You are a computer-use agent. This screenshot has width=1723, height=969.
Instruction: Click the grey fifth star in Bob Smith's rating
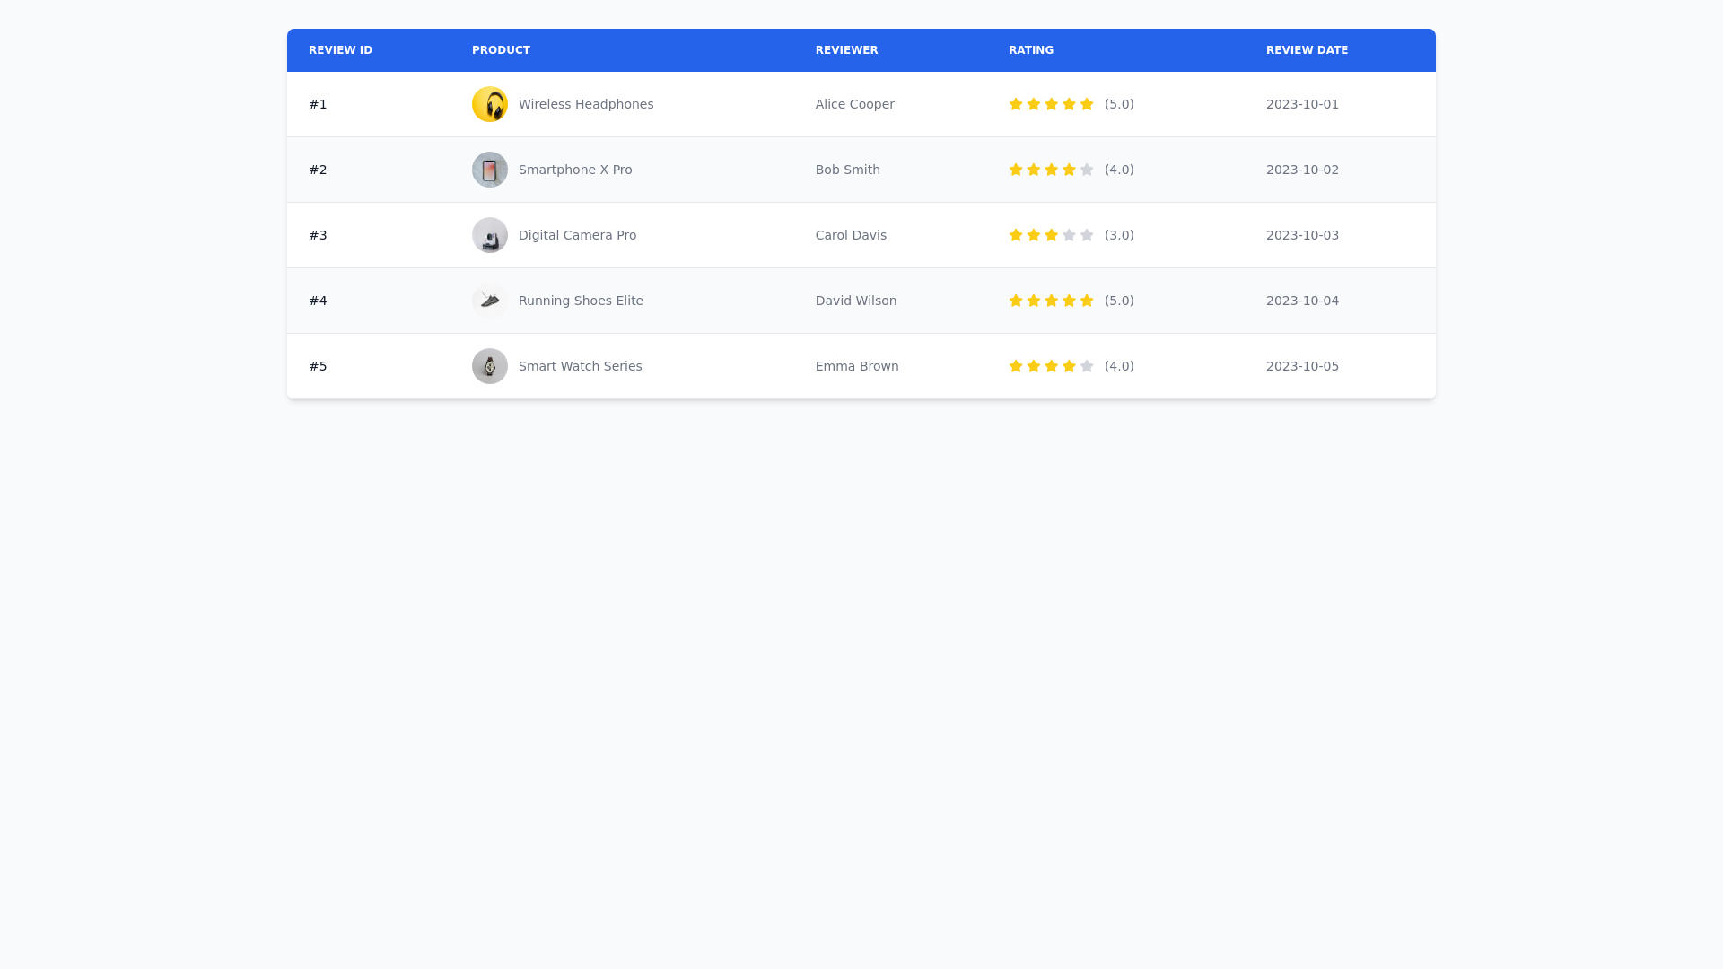click(1087, 170)
